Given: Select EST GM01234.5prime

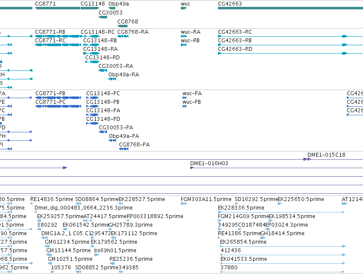Looking at the screenshot, I should (67, 242).
